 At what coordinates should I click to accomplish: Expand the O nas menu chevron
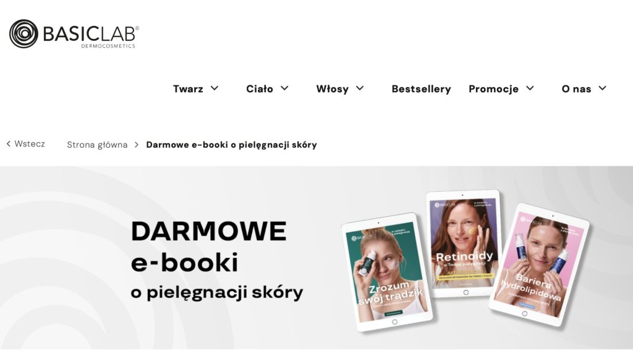coord(602,88)
